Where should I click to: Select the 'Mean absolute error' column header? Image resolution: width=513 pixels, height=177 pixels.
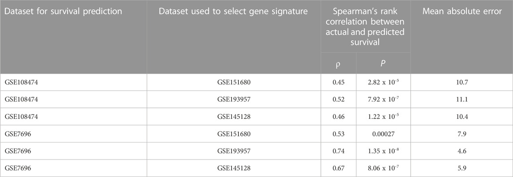coord(461,13)
